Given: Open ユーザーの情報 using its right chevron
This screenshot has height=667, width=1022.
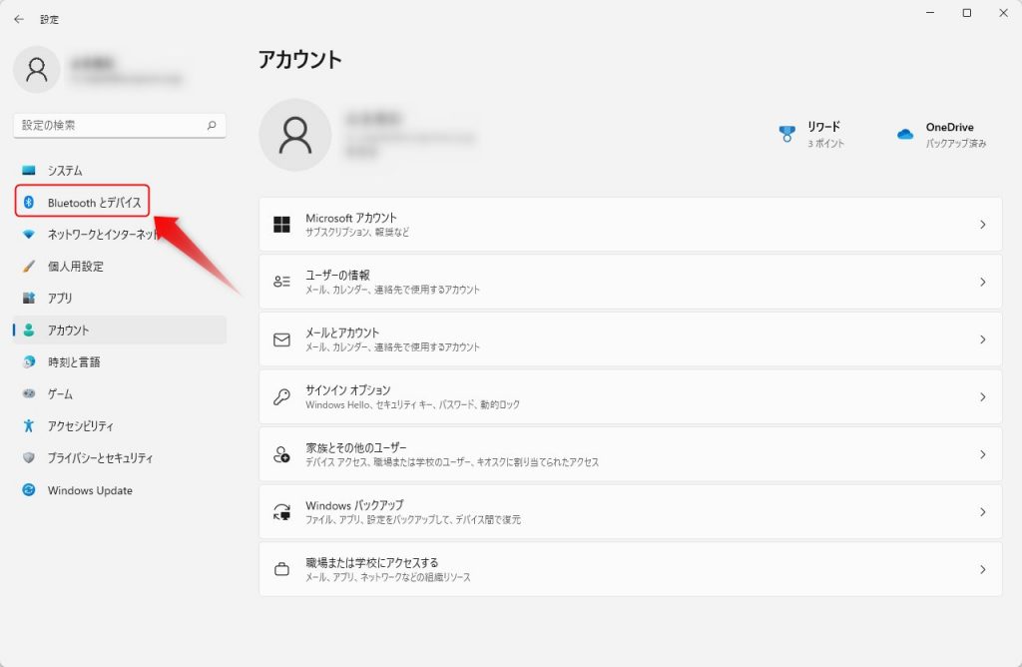Looking at the screenshot, I should pos(983,282).
